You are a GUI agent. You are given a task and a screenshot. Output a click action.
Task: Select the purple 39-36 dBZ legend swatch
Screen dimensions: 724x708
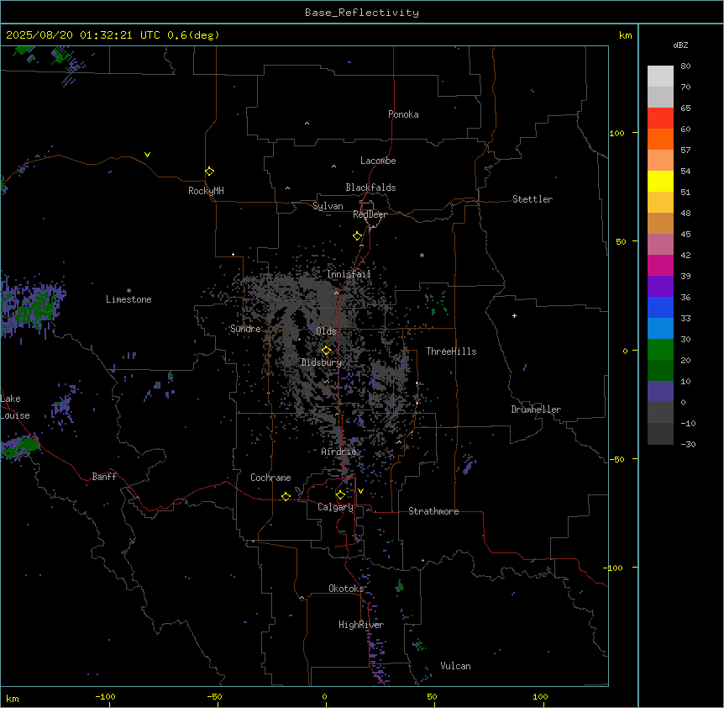pos(660,287)
